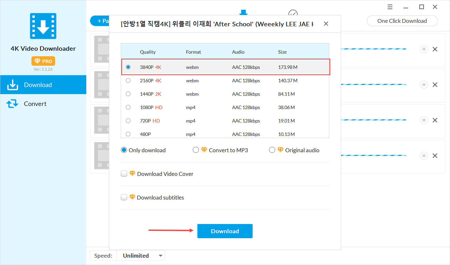This screenshot has width=450, height=265.
Task: Cancel the second download with its X icon
Action: 435,85
